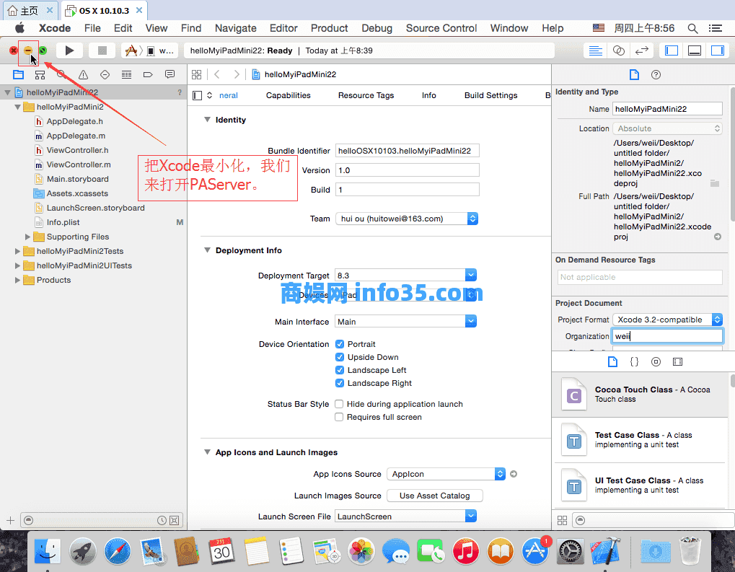735x572 pixels.
Task: Add a new file with plus button
Action: (x=10, y=521)
